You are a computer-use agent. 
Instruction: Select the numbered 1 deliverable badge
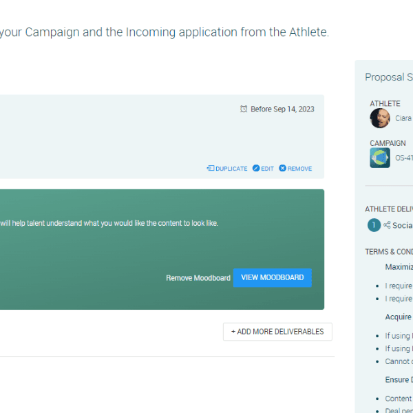(x=374, y=225)
